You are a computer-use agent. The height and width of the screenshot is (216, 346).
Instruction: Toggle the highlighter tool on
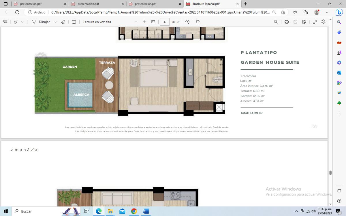point(16,22)
